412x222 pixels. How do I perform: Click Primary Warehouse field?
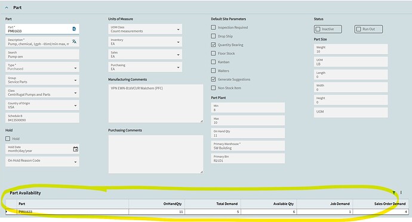click(x=248, y=146)
